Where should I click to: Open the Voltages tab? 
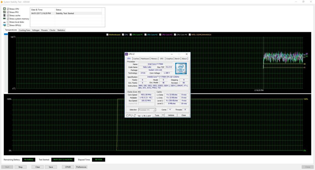[36, 30]
